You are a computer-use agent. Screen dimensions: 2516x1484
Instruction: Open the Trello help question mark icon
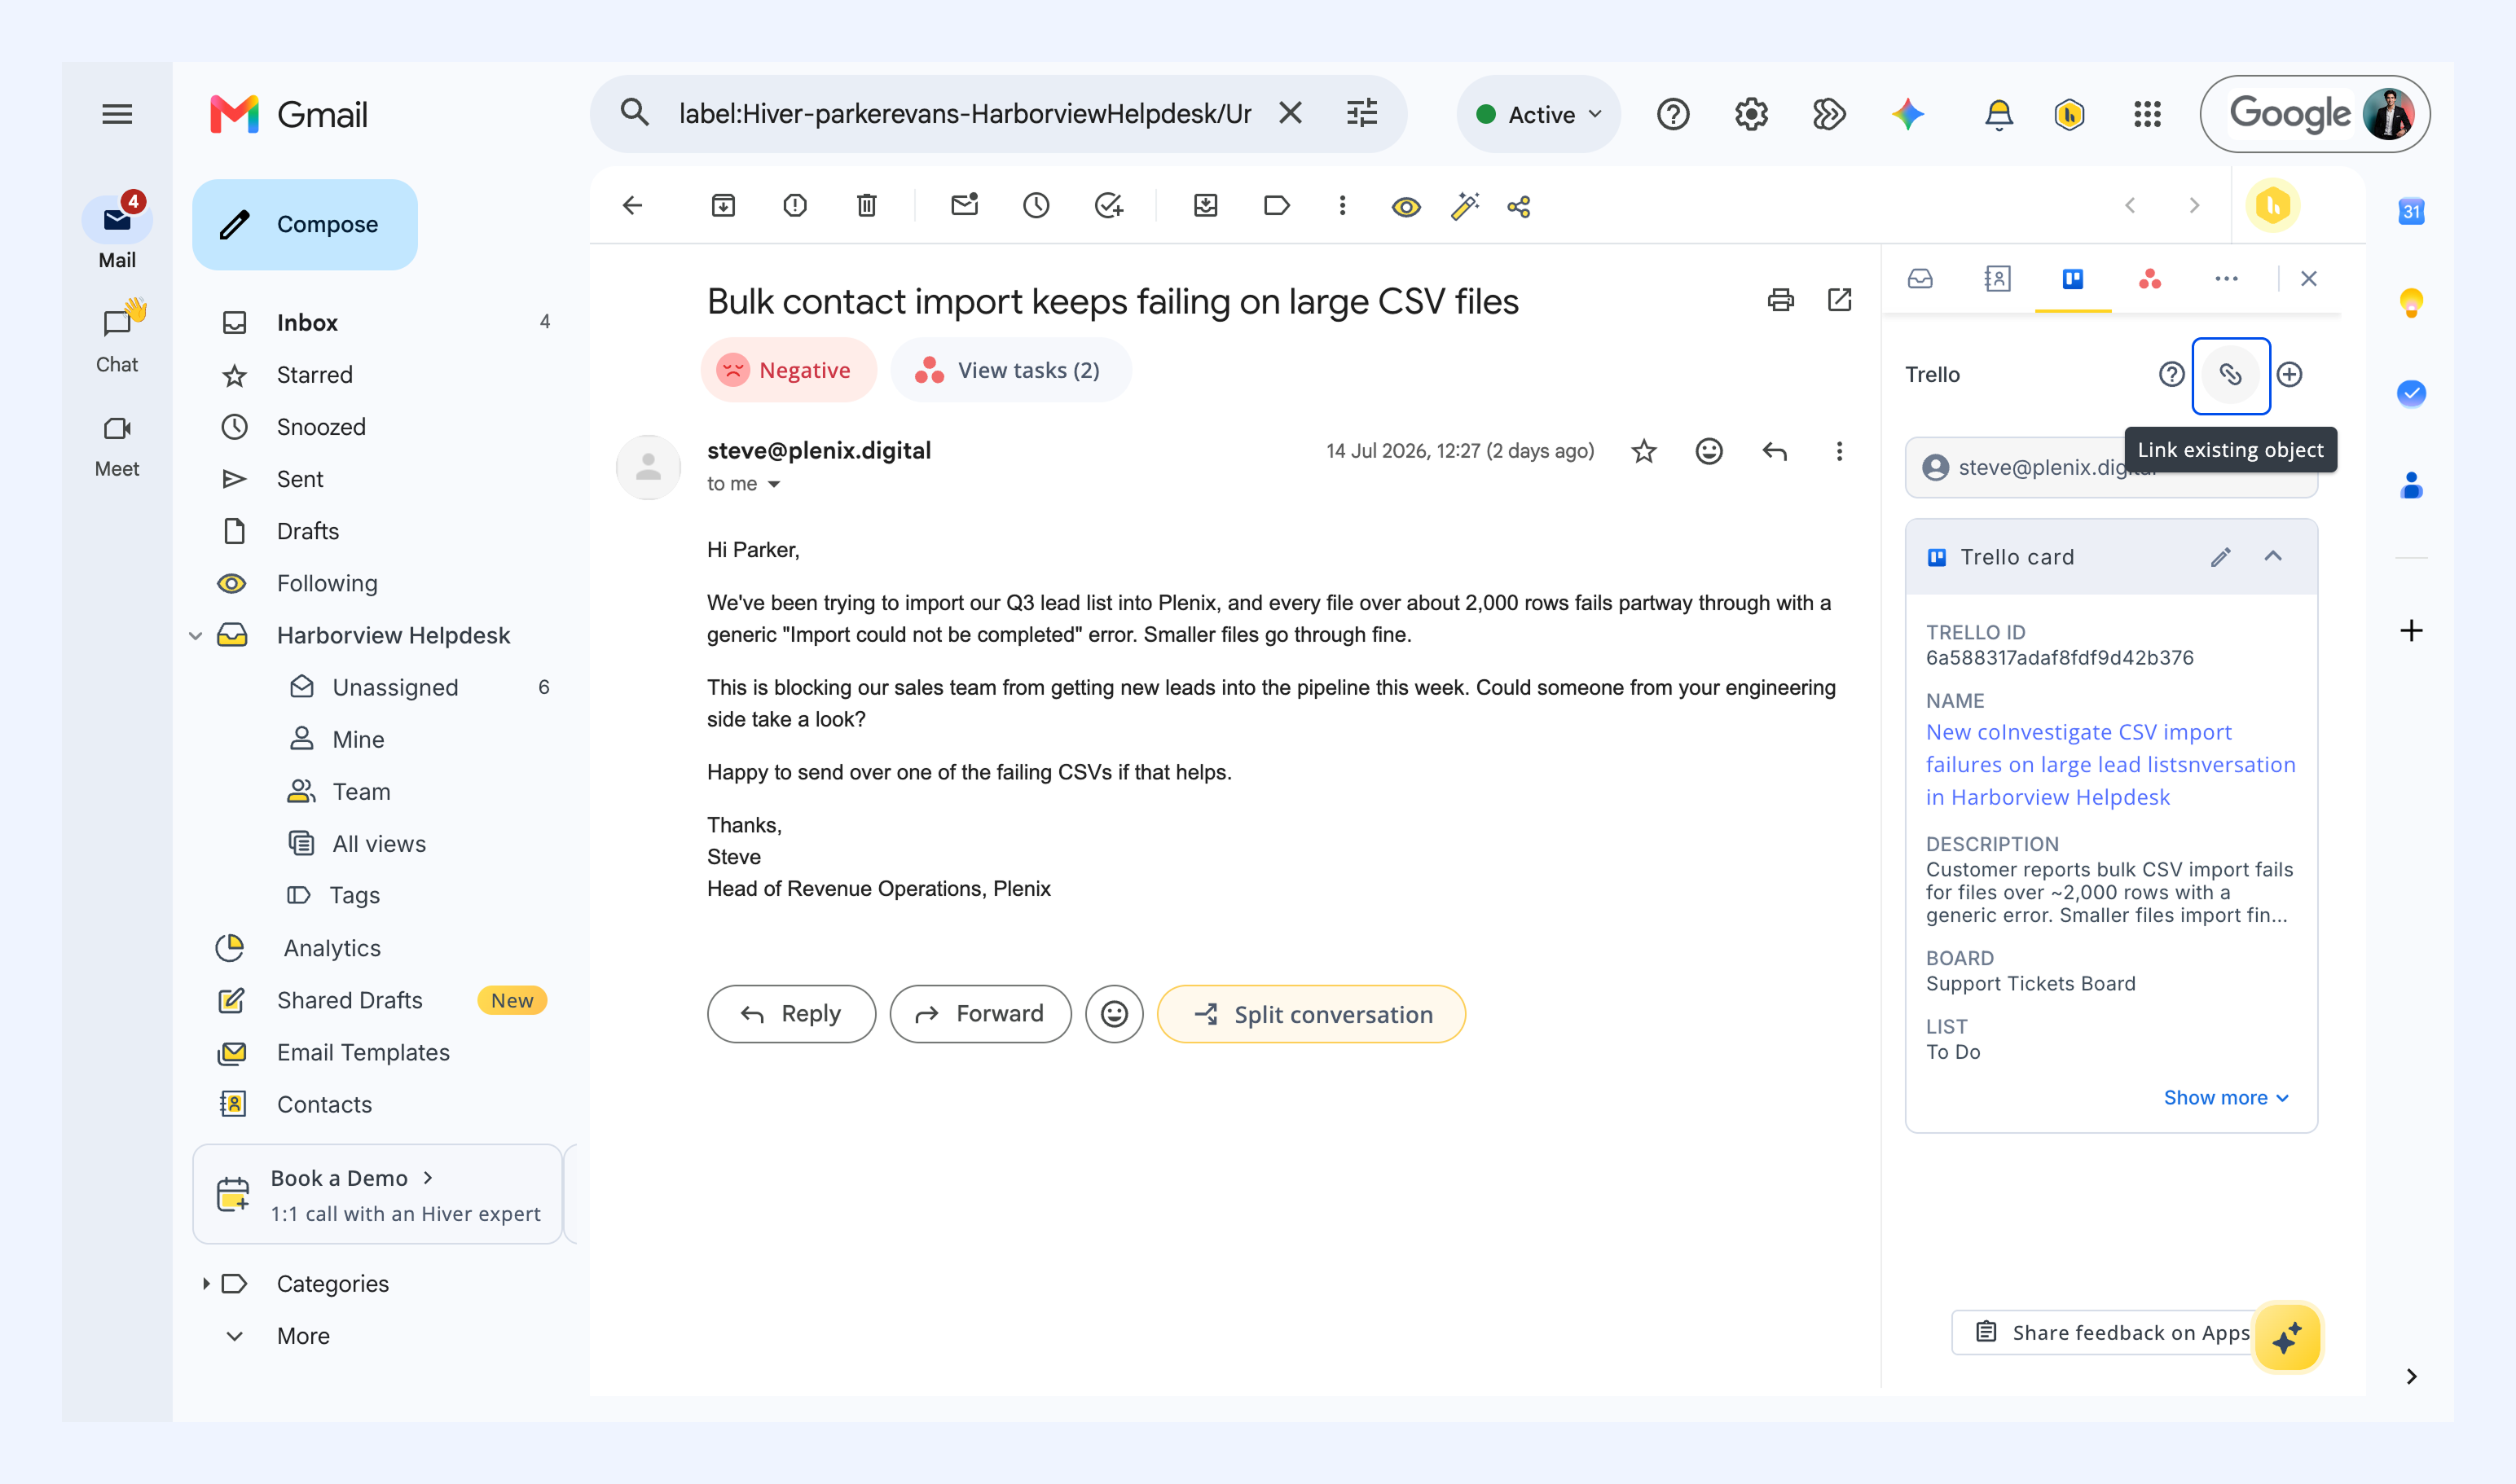(2172, 375)
